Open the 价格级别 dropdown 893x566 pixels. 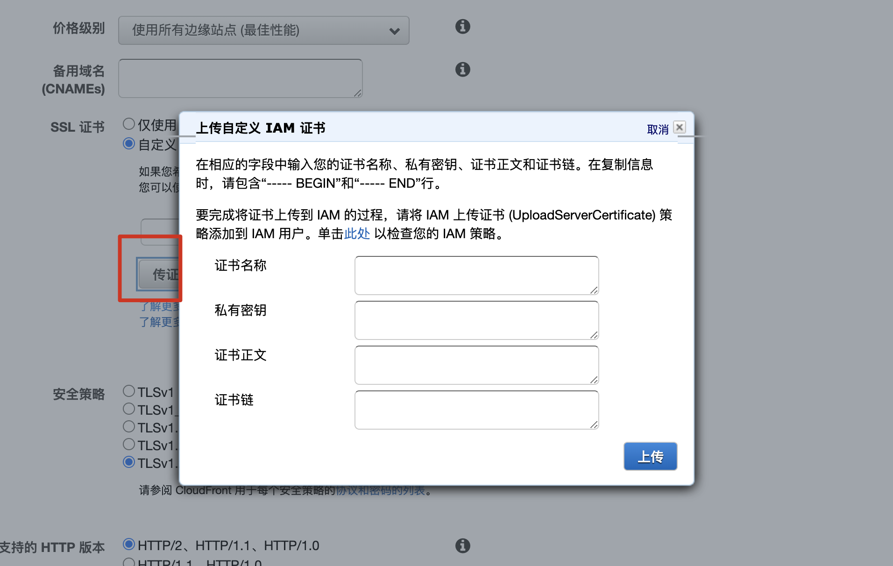[263, 31]
